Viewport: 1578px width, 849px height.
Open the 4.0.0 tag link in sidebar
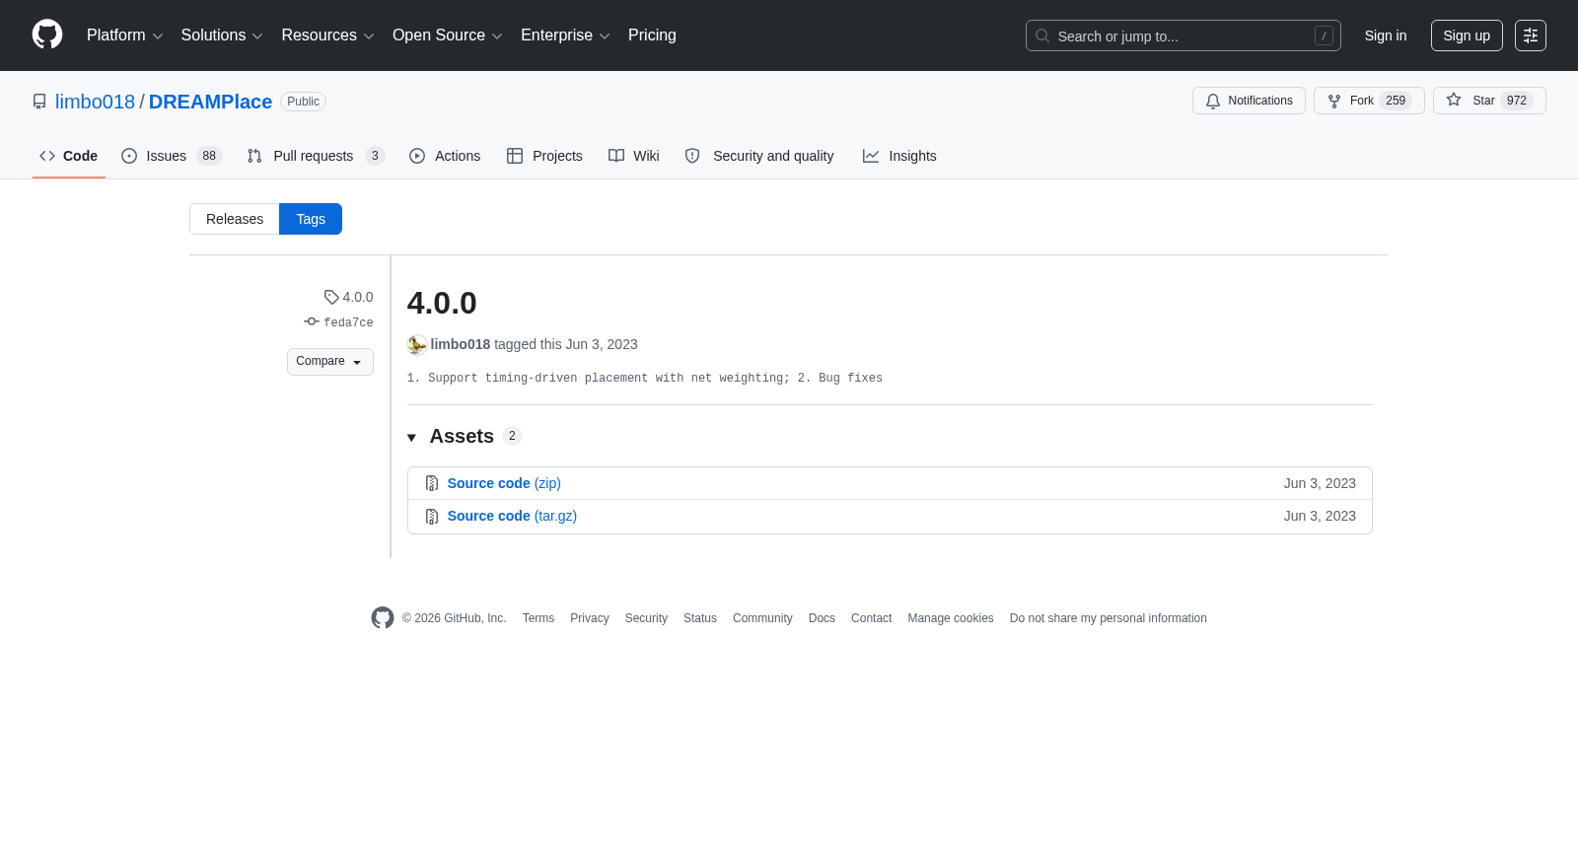349,297
